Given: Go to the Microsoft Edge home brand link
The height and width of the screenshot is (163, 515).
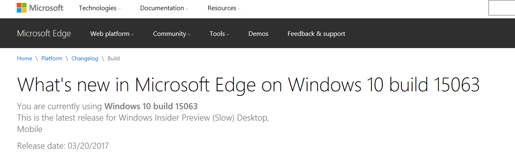Looking at the screenshot, I should pos(44,33).
